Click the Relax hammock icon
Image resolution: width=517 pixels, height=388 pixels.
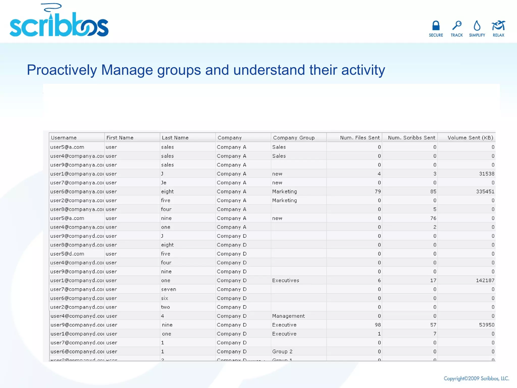pyautogui.click(x=498, y=26)
